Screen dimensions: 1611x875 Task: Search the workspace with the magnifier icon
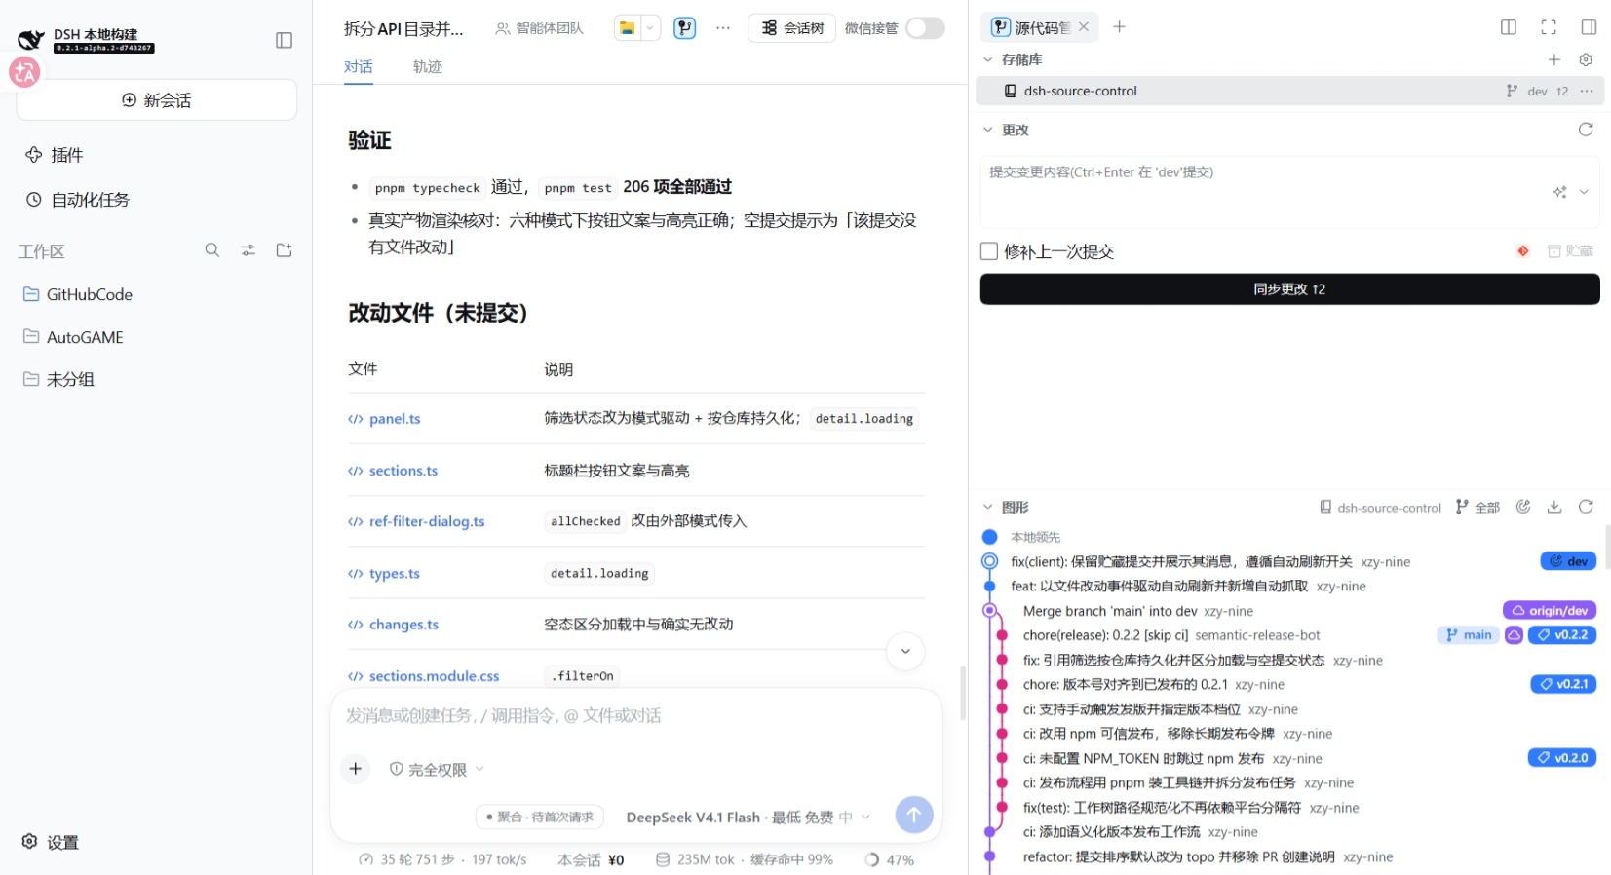pos(212,250)
